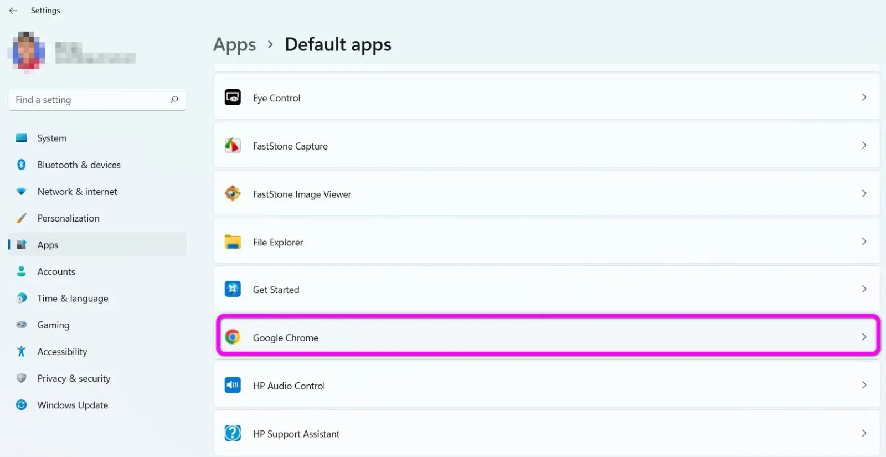The height and width of the screenshot is (457, 886).
Task: Expand Google Chrome chevron
Action: click(x=864, y=337)
